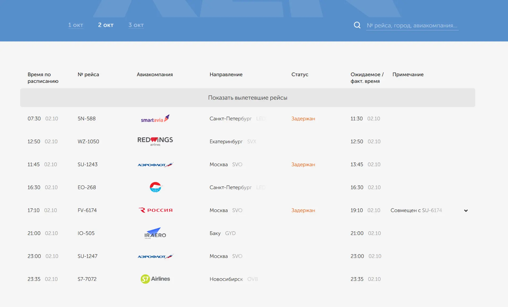The width and height of the screenshot is (508, 307).
Task: Click expected time 11:30 02.10
Action: click(365, 119)
